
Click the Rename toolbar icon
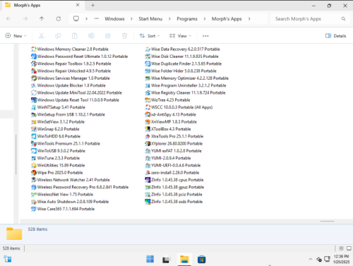coord(91,36)
